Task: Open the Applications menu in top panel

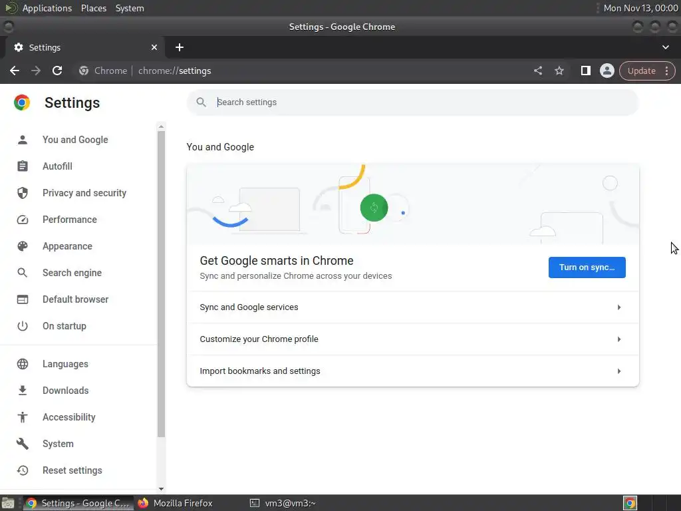Action: pyautogui.click(x=47, y=8)
